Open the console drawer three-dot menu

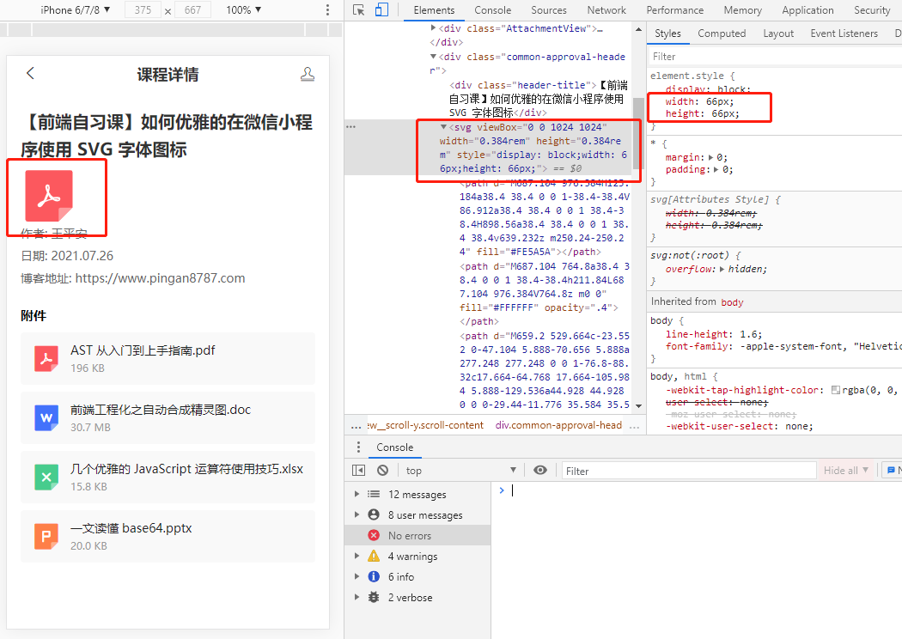point(358,447)
